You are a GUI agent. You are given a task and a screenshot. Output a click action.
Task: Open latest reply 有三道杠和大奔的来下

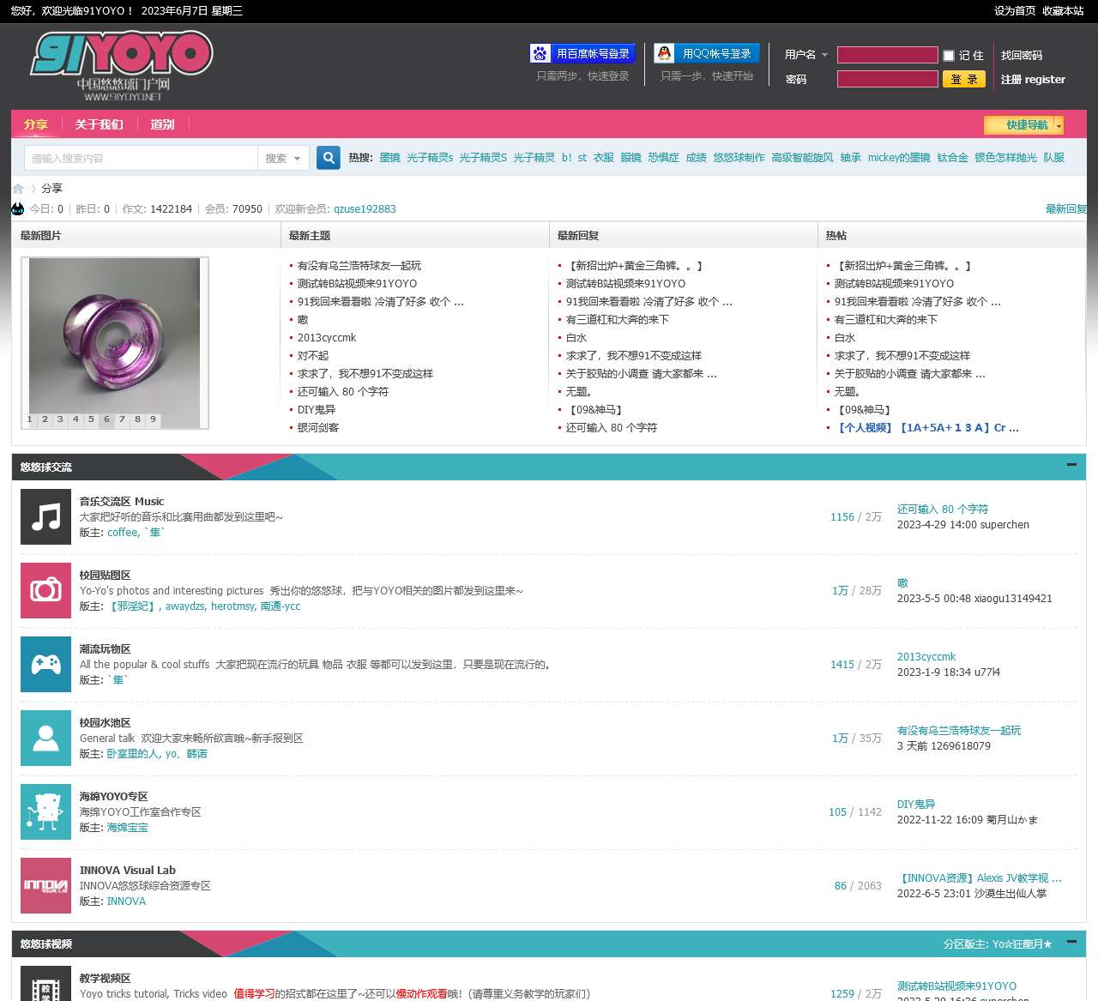618,320
